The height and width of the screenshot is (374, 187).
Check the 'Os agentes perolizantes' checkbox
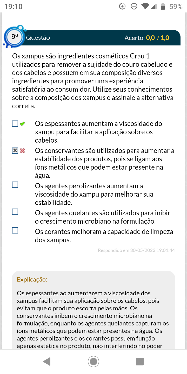coord(15,185)
